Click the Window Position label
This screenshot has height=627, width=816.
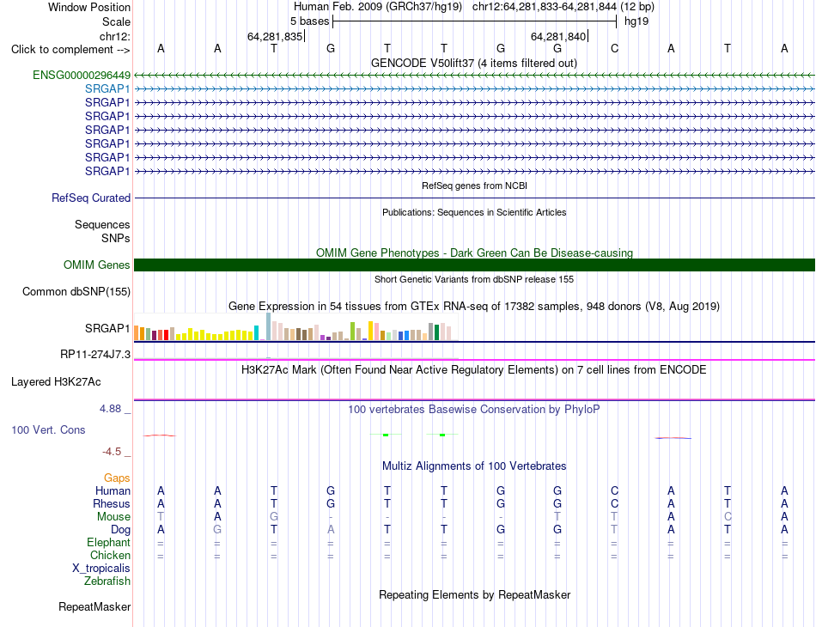(x=89, y=7)
